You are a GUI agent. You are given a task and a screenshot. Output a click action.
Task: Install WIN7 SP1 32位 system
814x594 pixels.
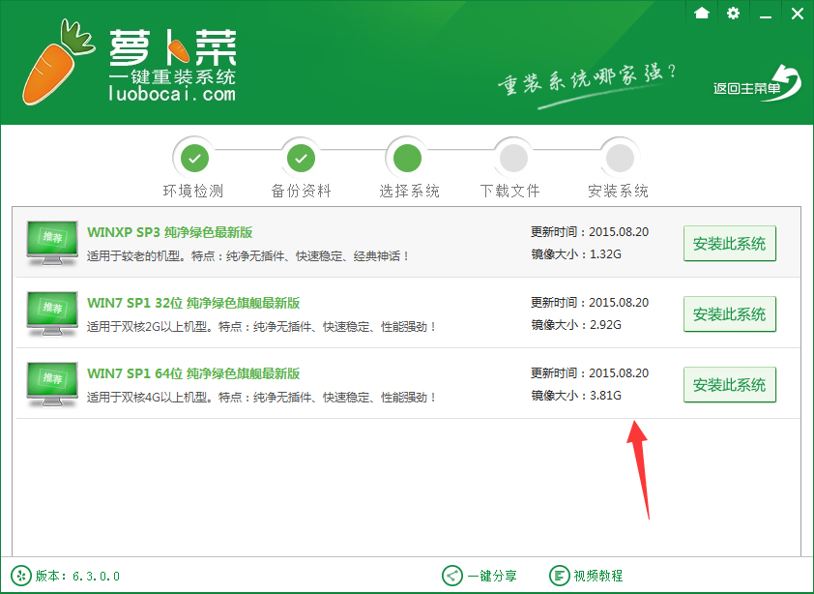click(730, 313)
